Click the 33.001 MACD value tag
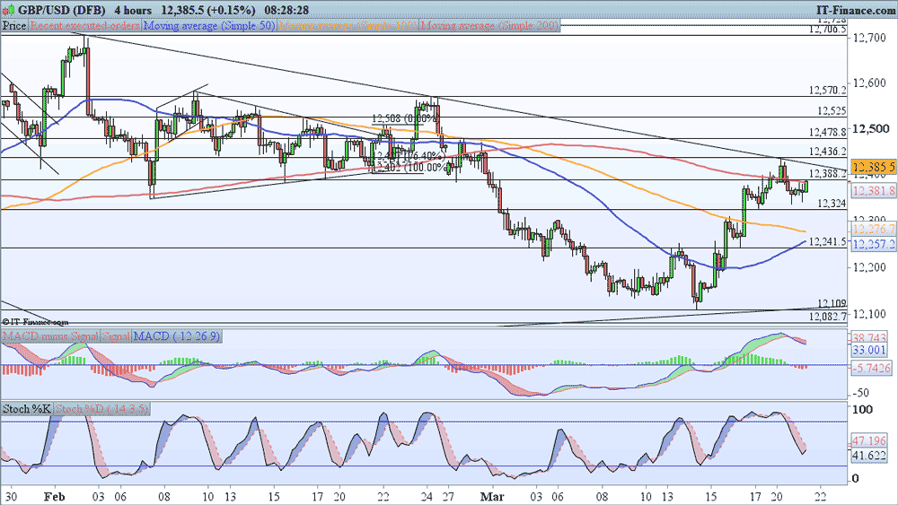898x505 pixels. [869, 350]
